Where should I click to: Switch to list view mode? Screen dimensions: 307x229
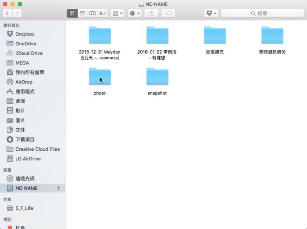(x=82, y=13)
